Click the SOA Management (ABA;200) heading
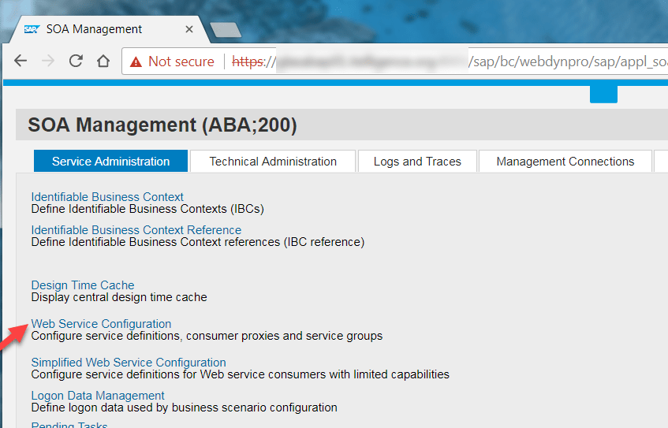The image size is (668, 428). tap(162, 125)
